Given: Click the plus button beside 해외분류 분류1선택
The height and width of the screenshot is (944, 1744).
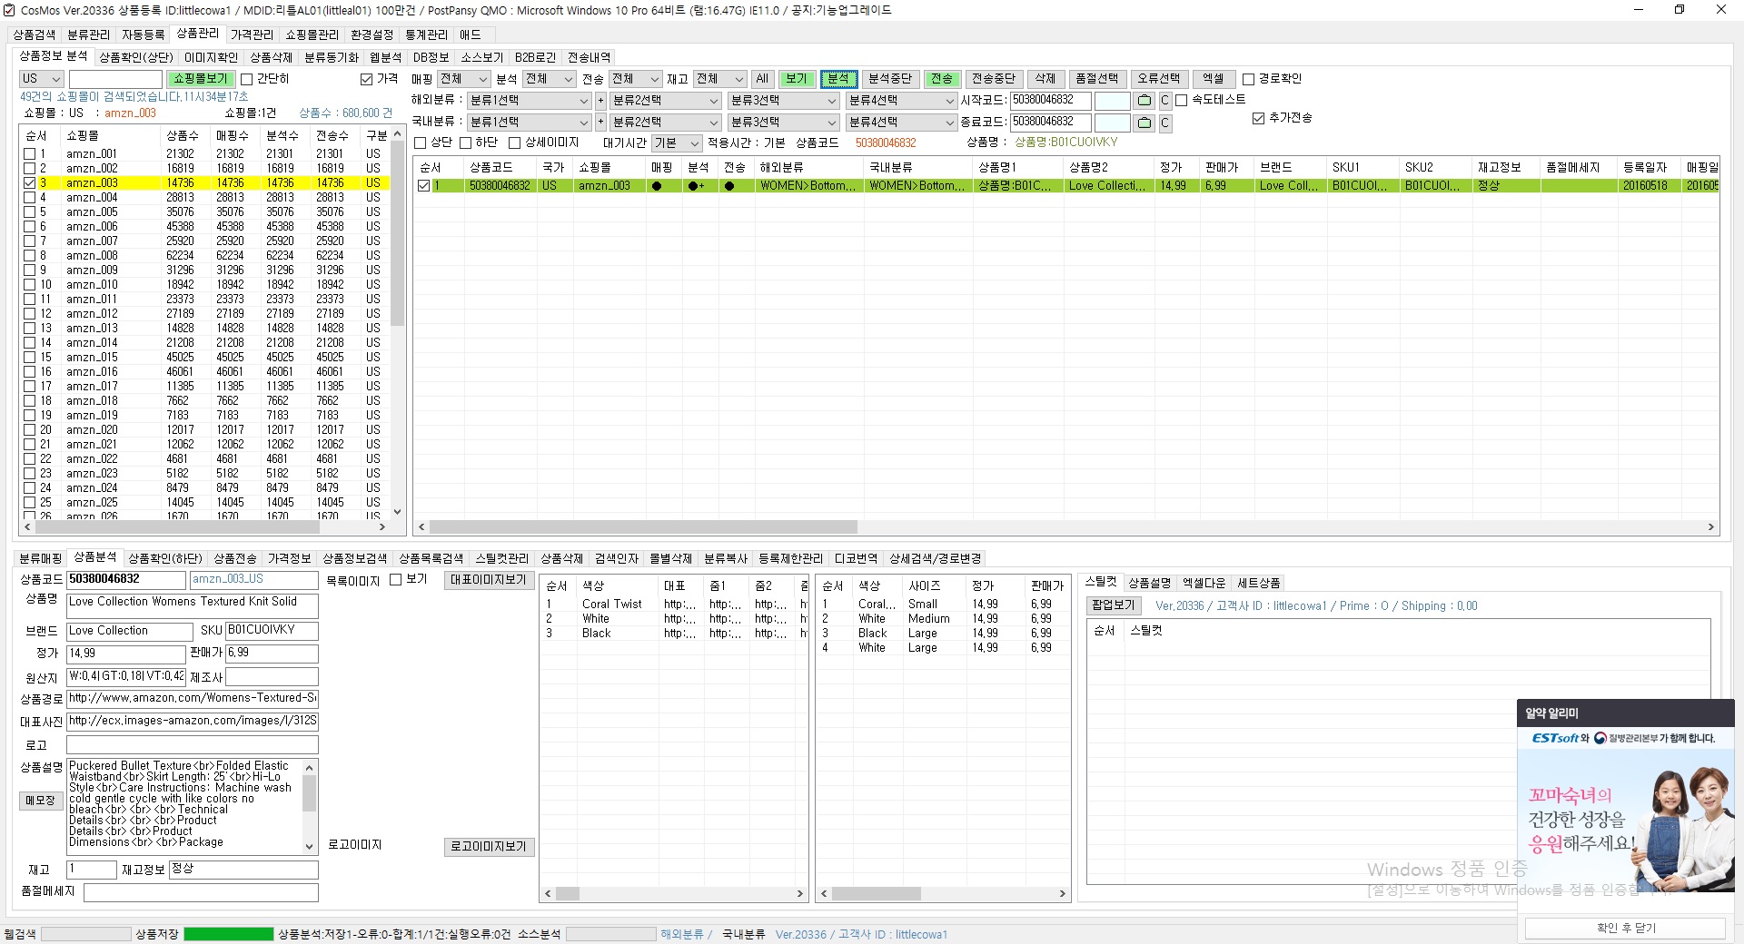Looking at the screenshot, I should point(600,101).
